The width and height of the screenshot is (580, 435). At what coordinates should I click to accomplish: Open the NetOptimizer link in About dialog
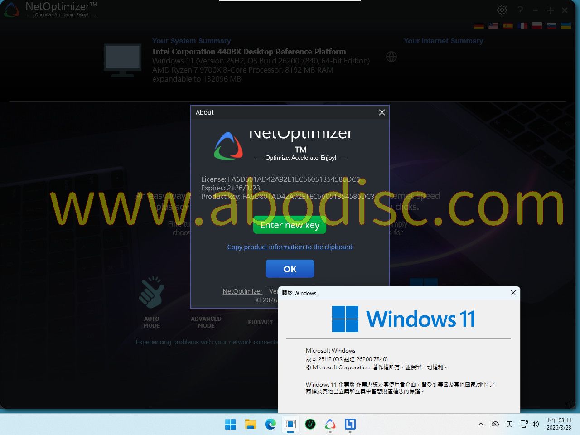(x=242, y=291)
